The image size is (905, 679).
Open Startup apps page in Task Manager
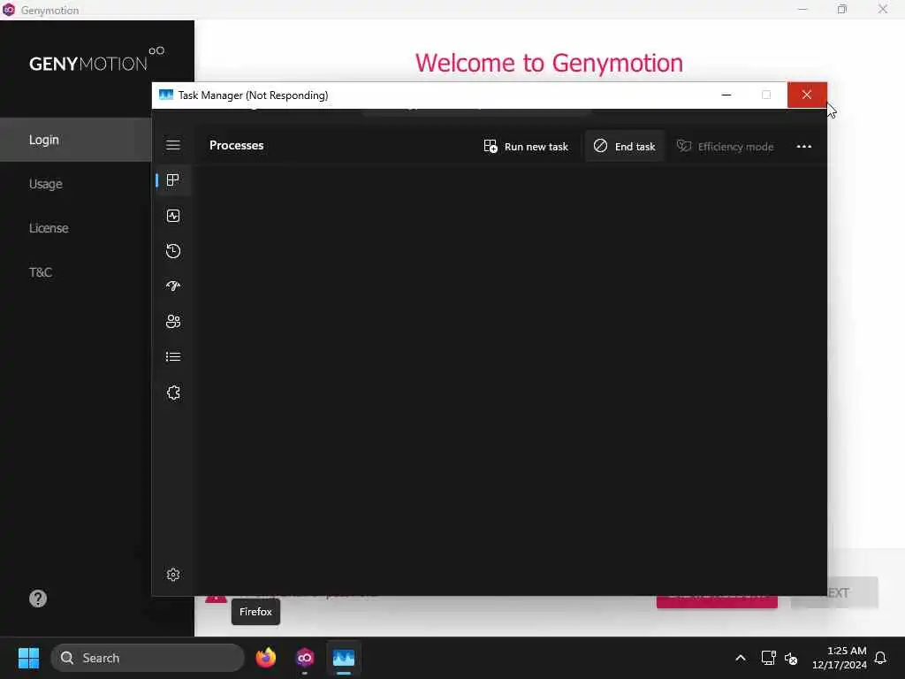pyautogui.click(x=173, y=286)
